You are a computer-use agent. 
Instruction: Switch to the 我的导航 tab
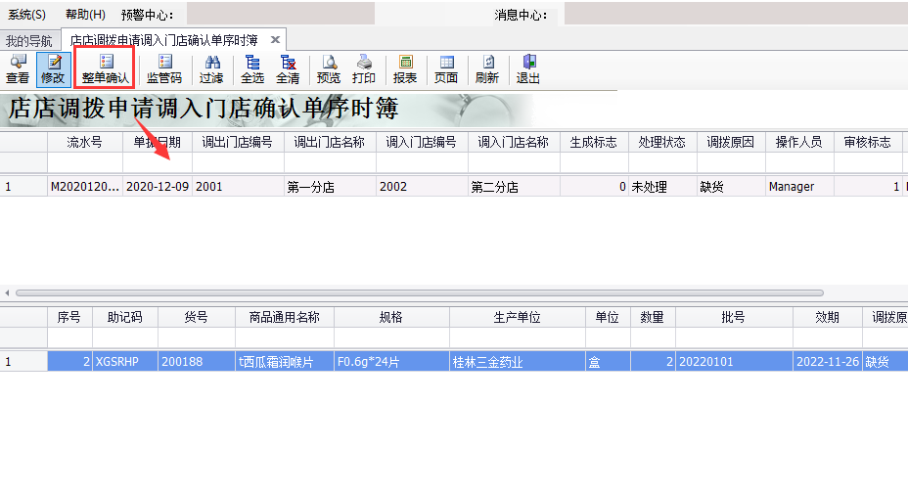click(29, 40)
